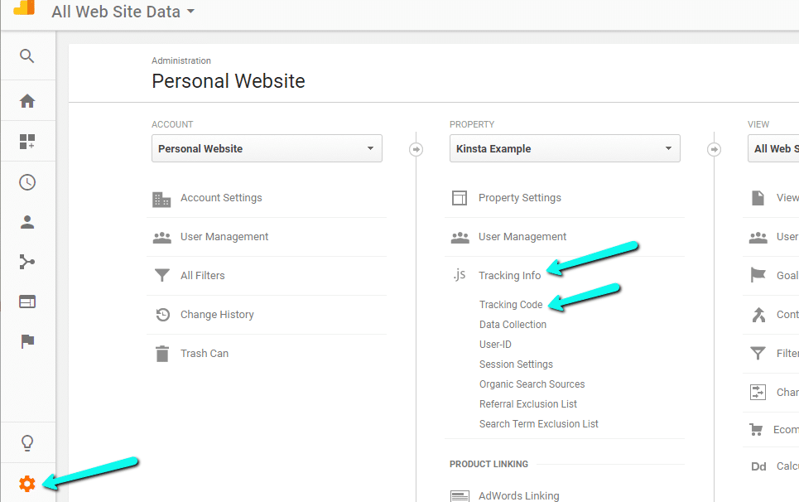799x502 pixels.
Task: Expand the Personal Website account dropdown
Action: tap(267, 149)
